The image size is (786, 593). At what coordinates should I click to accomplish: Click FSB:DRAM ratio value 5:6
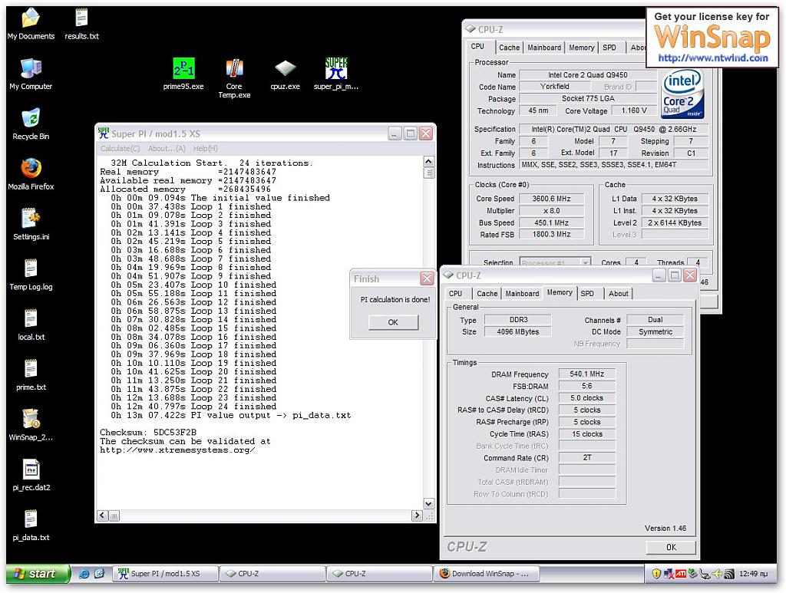(x=586, y=386)
